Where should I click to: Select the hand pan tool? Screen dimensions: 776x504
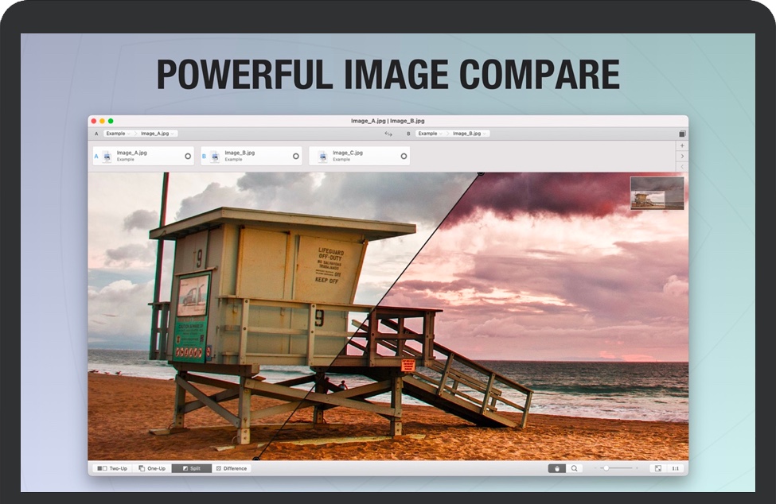(557, 468)
